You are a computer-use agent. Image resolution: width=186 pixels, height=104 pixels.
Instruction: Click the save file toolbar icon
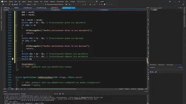click(x=15, y=5)
